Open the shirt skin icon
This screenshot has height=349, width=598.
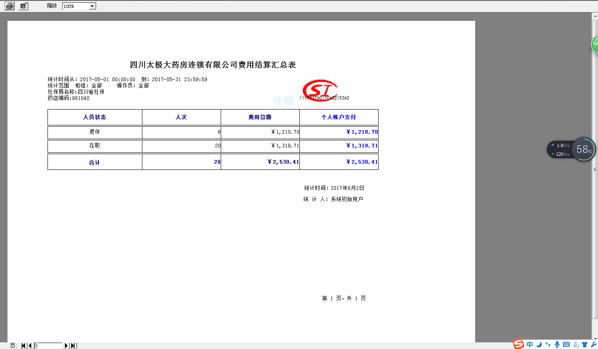tap(585, 344)
